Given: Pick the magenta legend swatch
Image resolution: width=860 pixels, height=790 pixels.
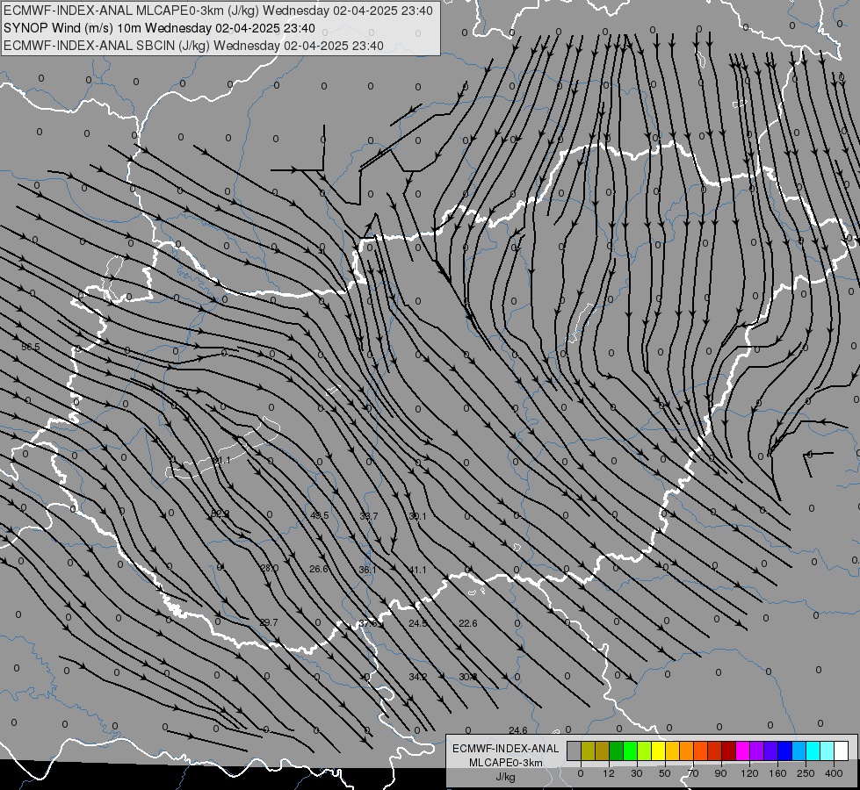Looking at the screenshot, I should point(743,750).
